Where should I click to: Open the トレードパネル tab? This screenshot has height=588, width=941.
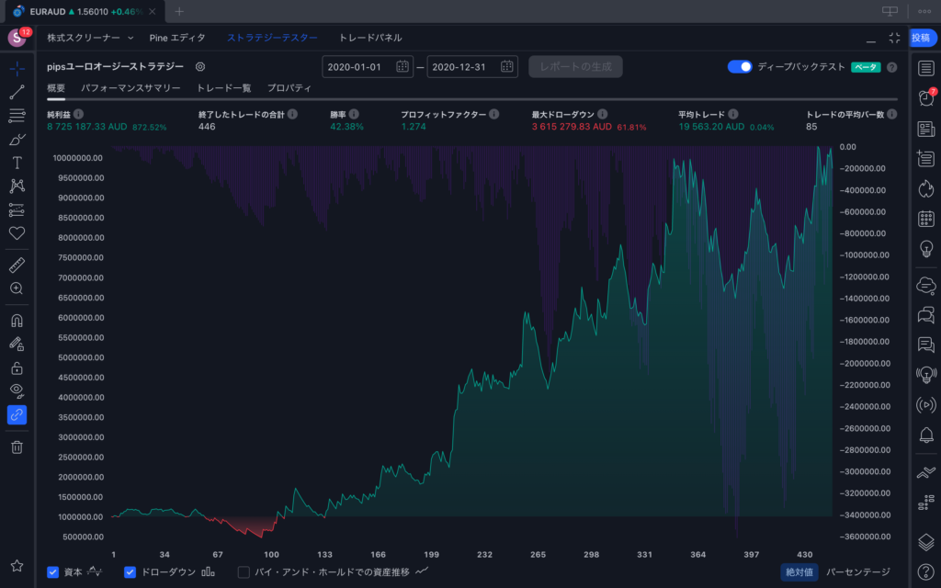click(x=370, y=38)
